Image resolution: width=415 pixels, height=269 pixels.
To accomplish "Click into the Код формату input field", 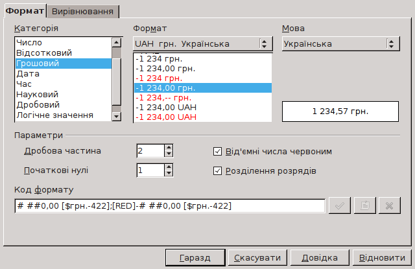I will 170,205.
